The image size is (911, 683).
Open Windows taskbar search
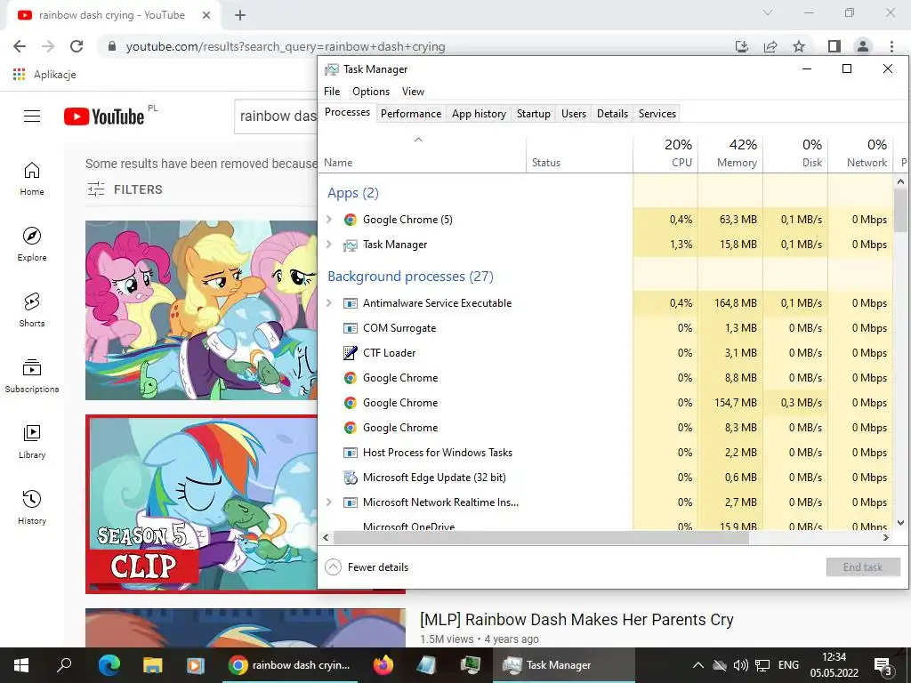click(64, 665)
